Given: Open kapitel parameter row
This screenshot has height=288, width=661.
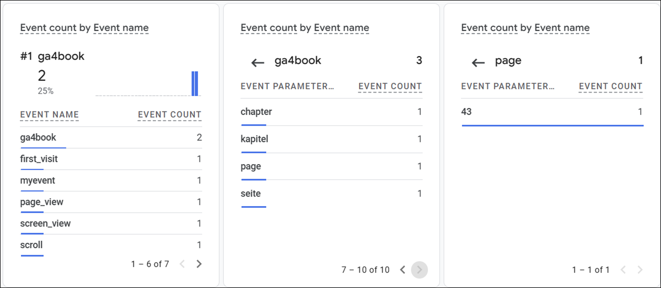Looking at the screenshot, I should click(x=332, y=139).
